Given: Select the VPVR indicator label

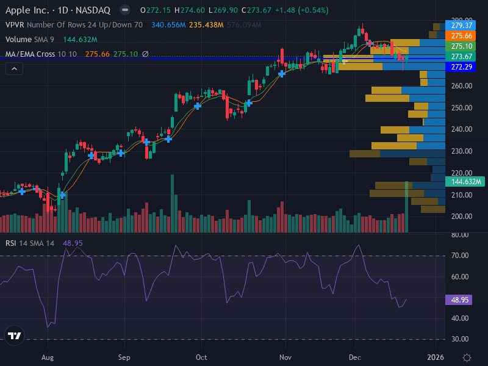Looking at the screenshot, I should tap(15, 25).
